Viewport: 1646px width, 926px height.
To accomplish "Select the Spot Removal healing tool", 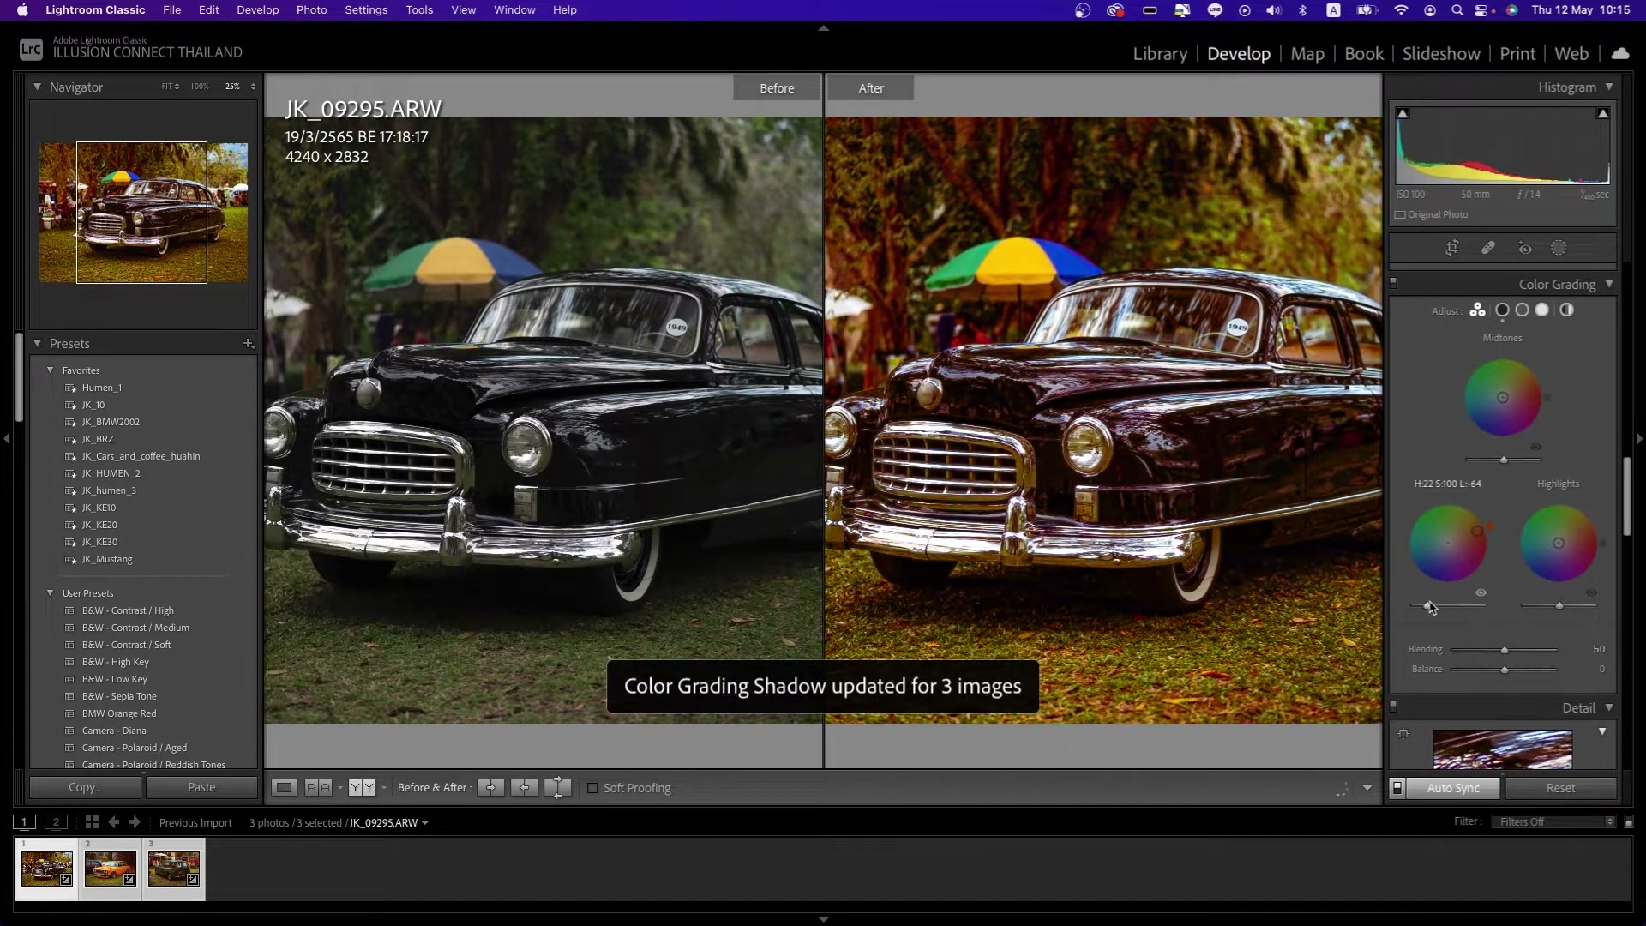I will pos(1488,248).
